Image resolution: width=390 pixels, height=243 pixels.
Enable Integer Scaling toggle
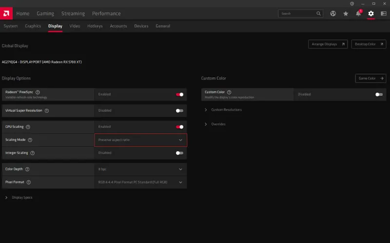(x=179, y=153)
